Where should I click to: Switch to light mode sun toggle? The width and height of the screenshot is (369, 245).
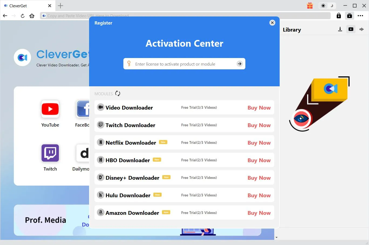(x=323, y=6)
